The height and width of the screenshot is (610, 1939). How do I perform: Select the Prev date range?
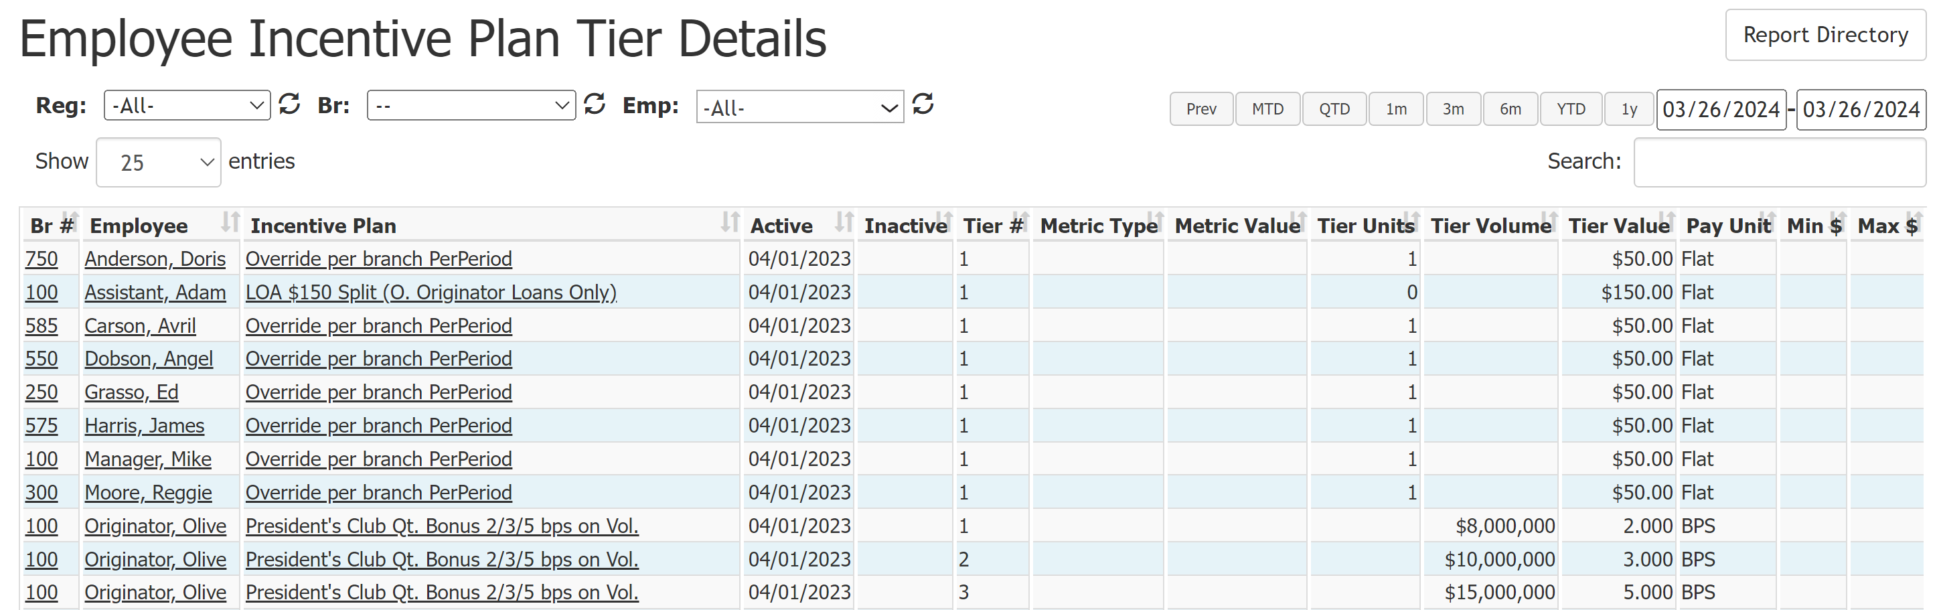[x=1201, y=109]
